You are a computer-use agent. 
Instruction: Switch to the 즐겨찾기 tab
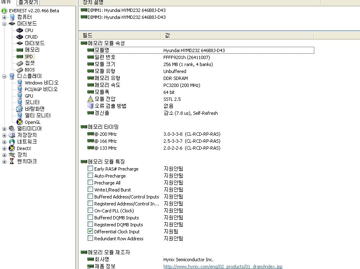tap(28, 2)
